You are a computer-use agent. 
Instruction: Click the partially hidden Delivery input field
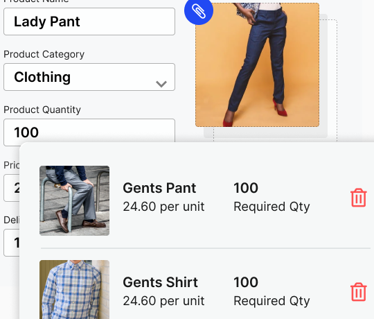tap(12, 243)
